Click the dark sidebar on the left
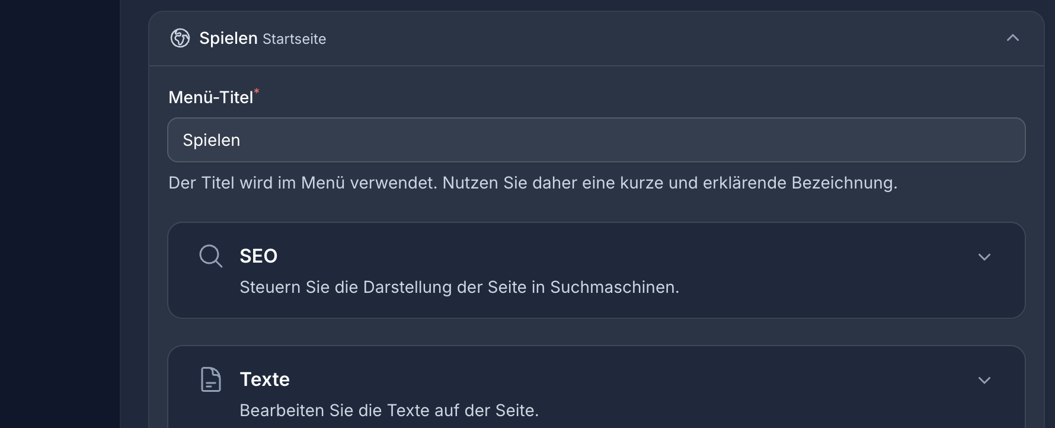The image size is (1055, 428). (59, 213)
